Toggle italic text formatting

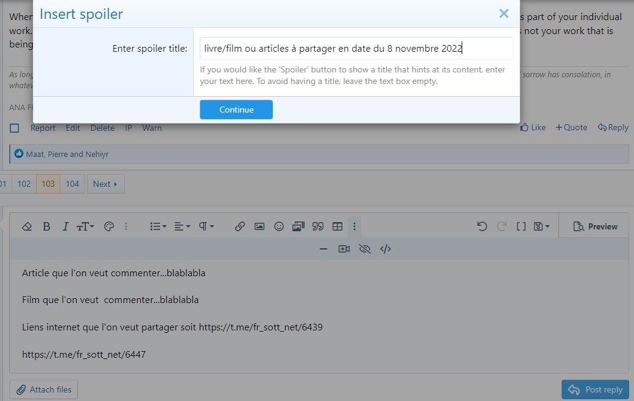tap(65, 226)
